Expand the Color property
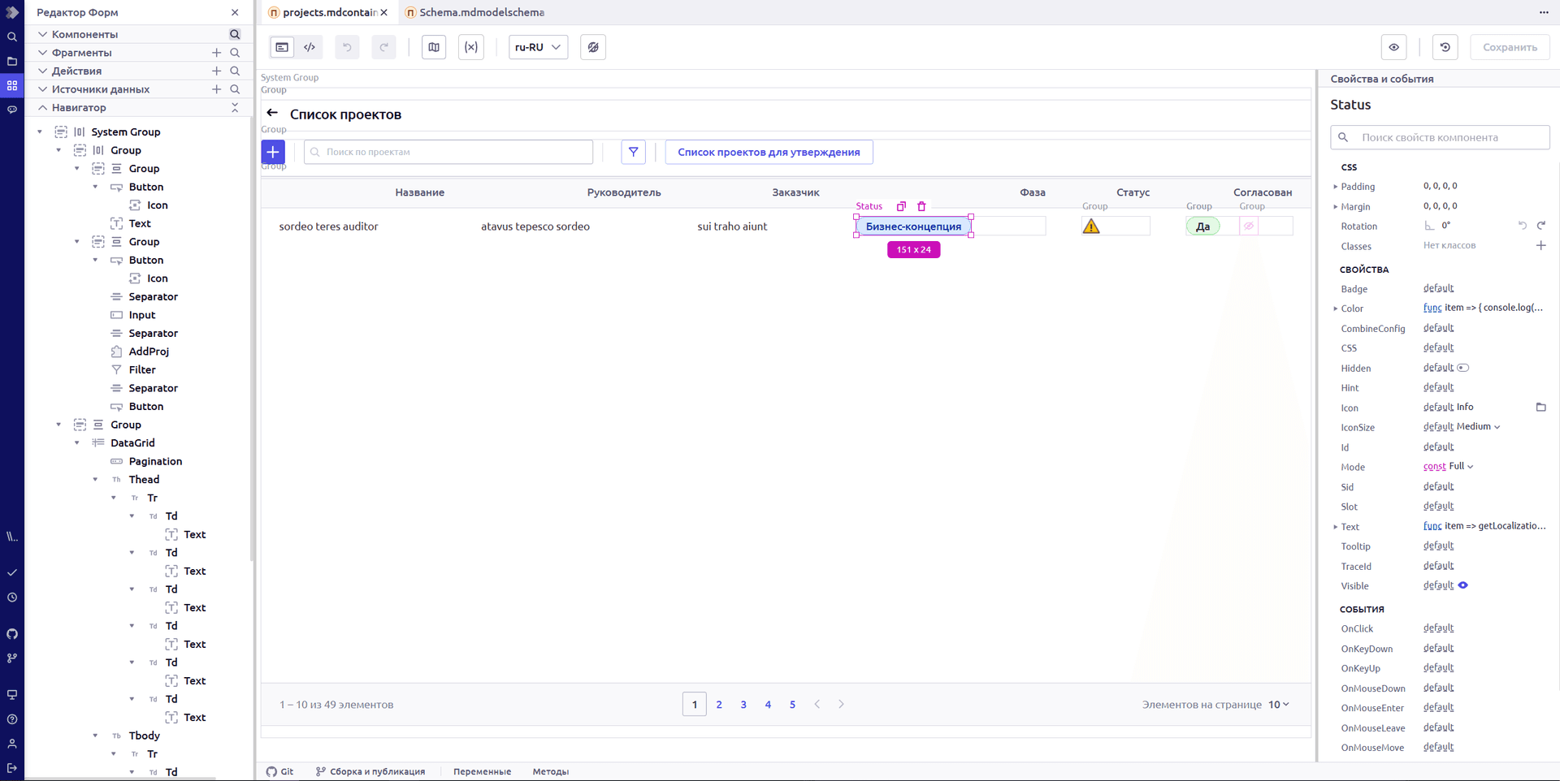The height and width of the screenshot is (781, 1560). (1335, 309)
